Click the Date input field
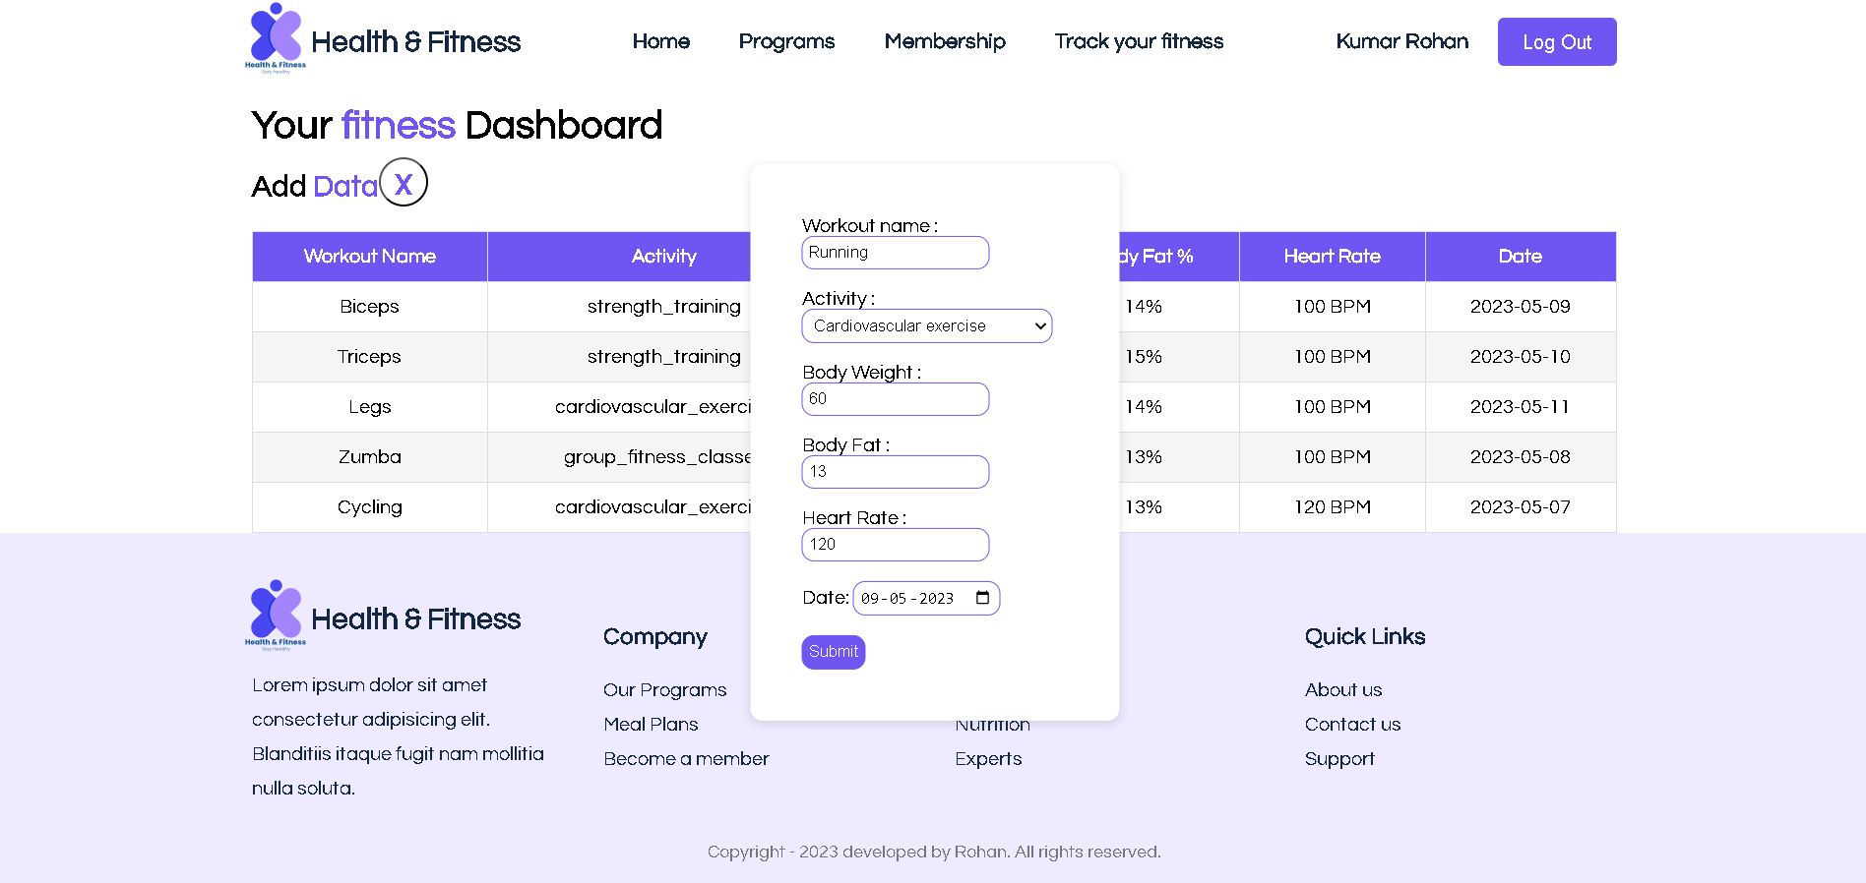Viewport: 1866px width, 883px height. pos(926,598)
